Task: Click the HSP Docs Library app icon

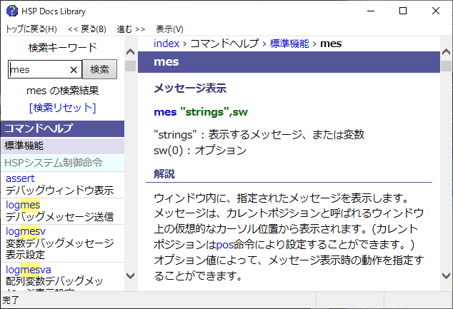Action: coord(11,11)
